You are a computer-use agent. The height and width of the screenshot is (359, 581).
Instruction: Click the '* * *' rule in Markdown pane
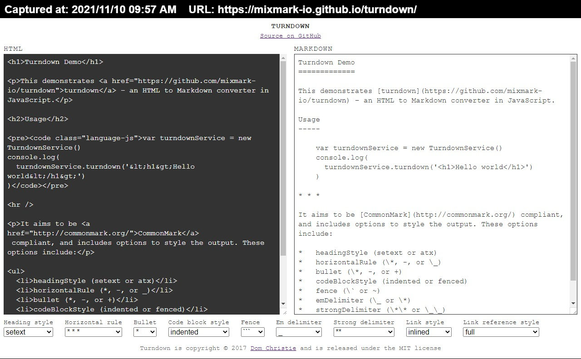309,195
